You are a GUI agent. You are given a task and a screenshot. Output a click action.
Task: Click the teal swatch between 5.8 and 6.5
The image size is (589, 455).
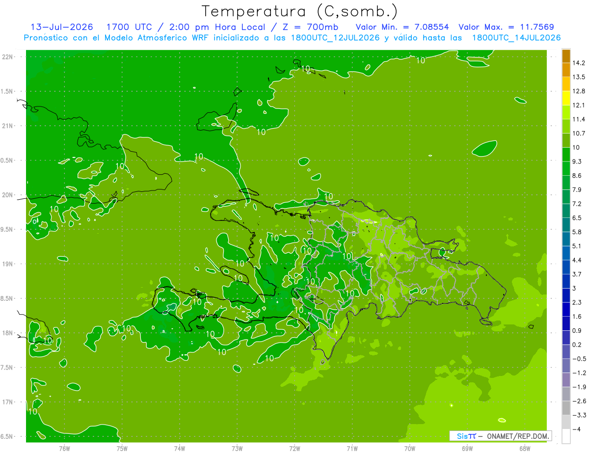[566, 225]
